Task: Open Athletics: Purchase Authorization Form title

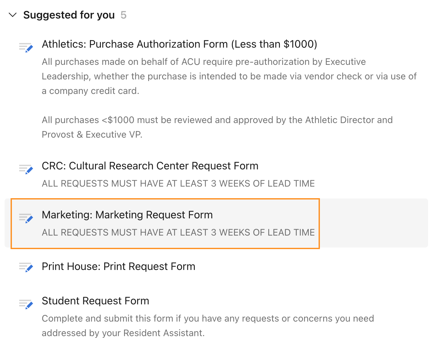Action: (x=179, y=44)
